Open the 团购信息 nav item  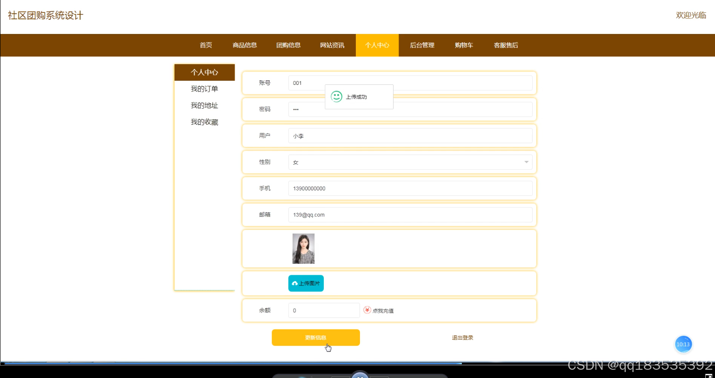click(x=288, y=45)
